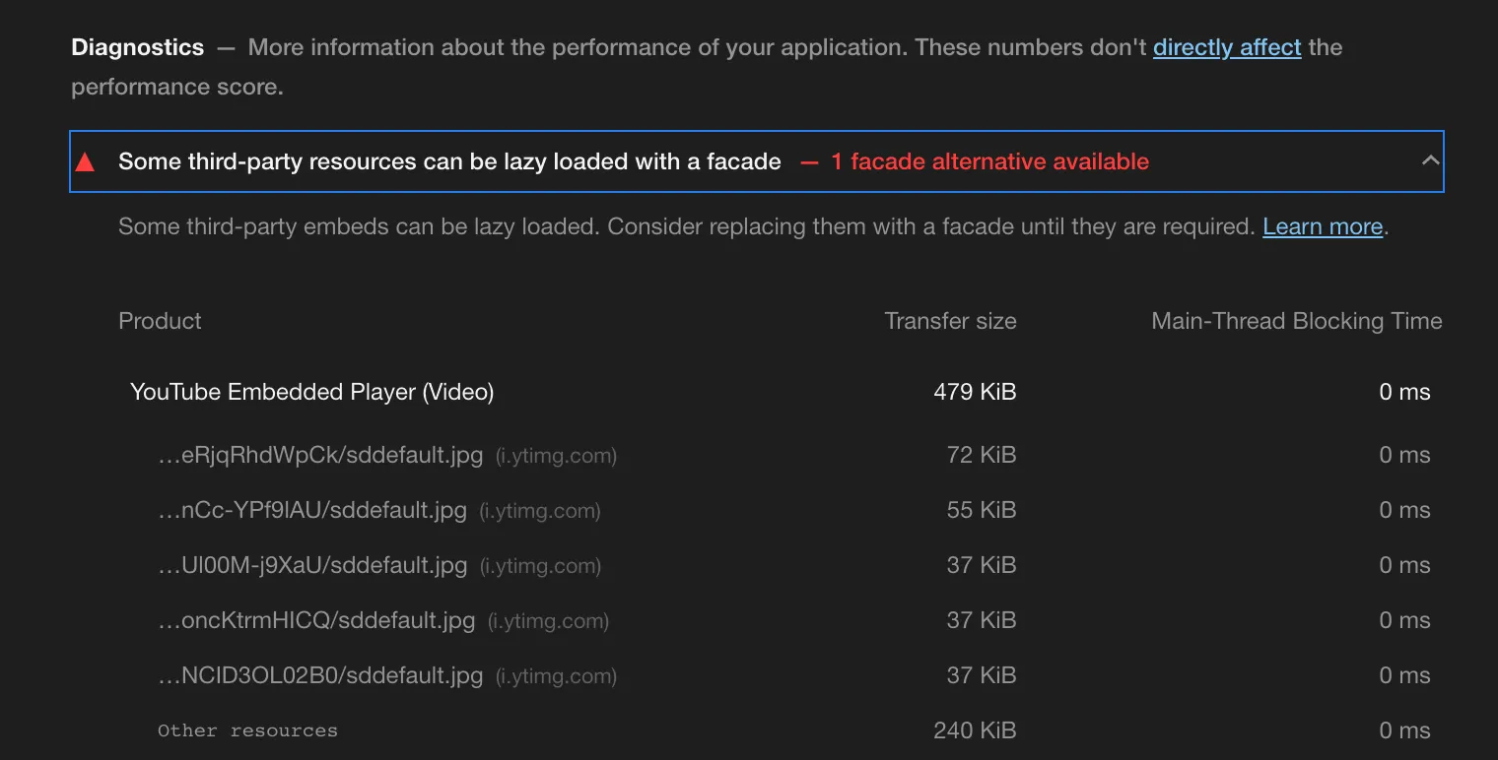The width and height of the screenshot is (1498, 760).
Task: Click the red warning triangle icon
Action: [85, 162]
